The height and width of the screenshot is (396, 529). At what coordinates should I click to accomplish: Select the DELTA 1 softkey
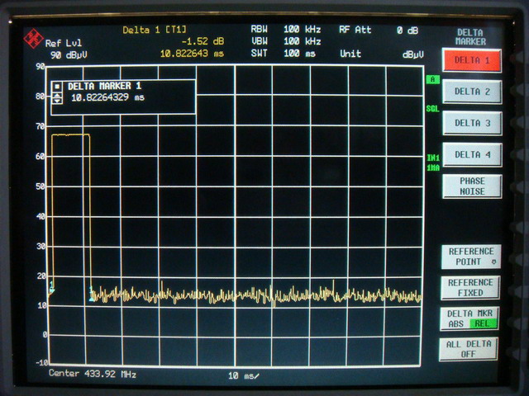coord(472,60)
